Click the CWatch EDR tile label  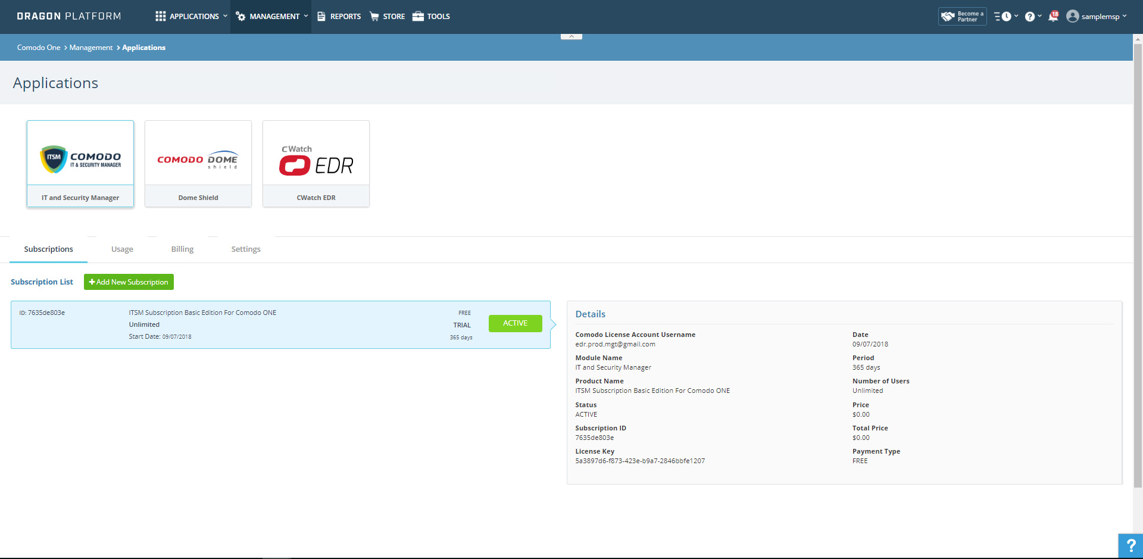click(316, 198)
